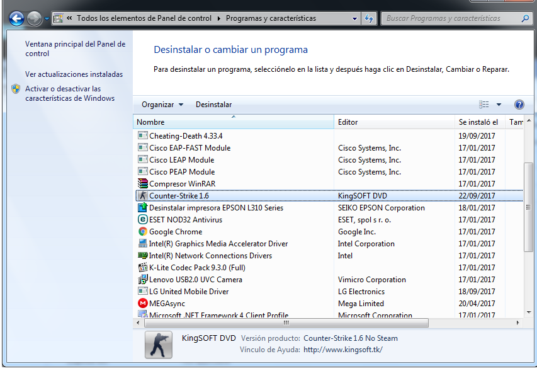The image size is (537, 378).
Task: Click the change view icon
Action: [484, 104]
